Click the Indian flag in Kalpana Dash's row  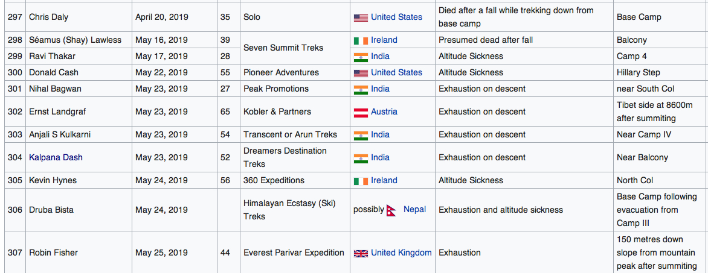(x=360, y=158)
